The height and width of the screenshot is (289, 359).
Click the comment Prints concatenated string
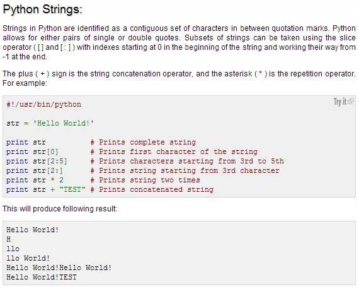point(152,189)
